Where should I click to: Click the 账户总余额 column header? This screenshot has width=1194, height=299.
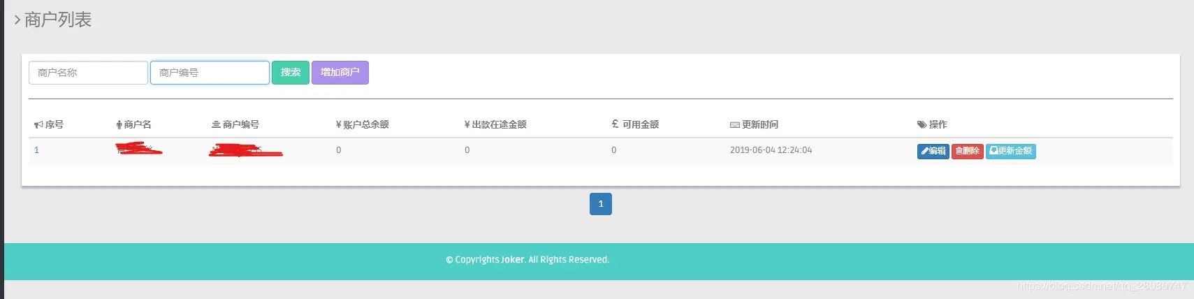point(363,124)
